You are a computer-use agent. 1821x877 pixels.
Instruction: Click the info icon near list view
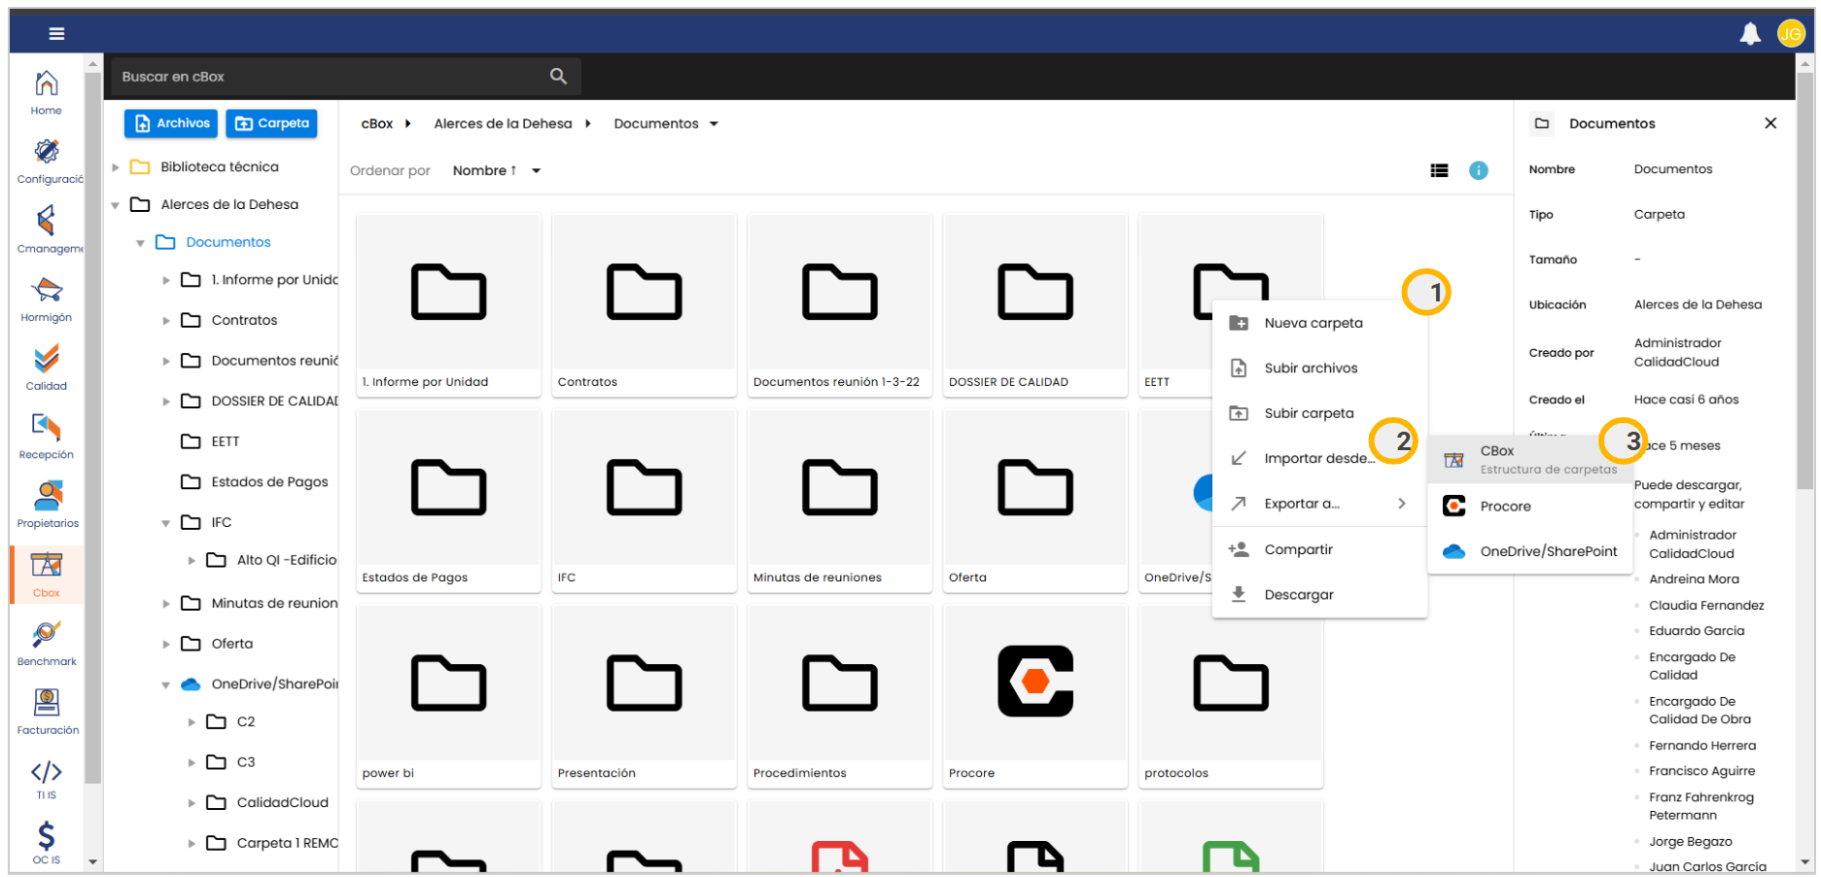point(1478,171)
